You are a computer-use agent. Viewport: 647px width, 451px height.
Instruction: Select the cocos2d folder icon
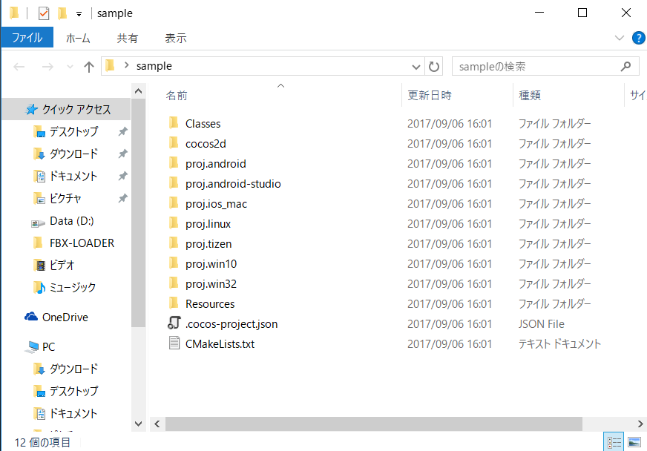coord(174,143)
